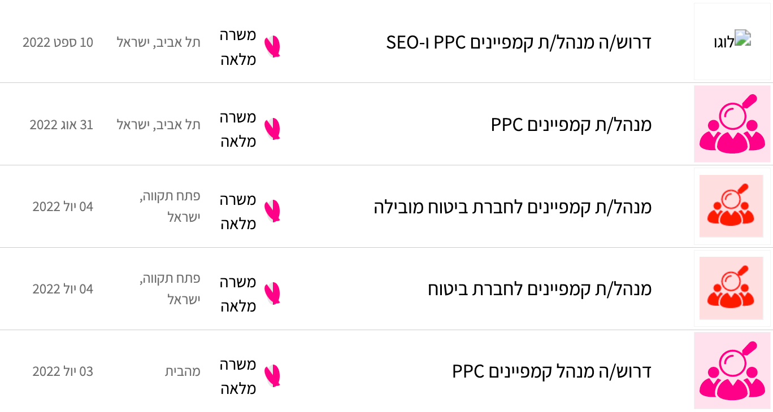This screenshot has width=773, height=412.
Task: Open job listing 'מנהל/ת קמפיינים PPC'
Action: 571,124
